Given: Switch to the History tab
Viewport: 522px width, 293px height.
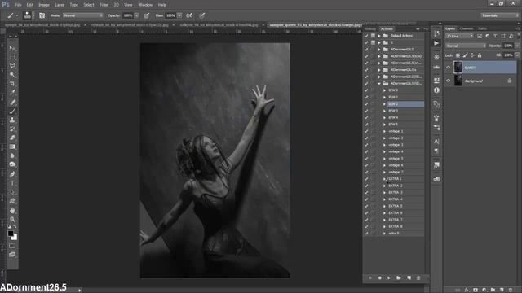Looking at the screenshot, I should tap(369, 29).
